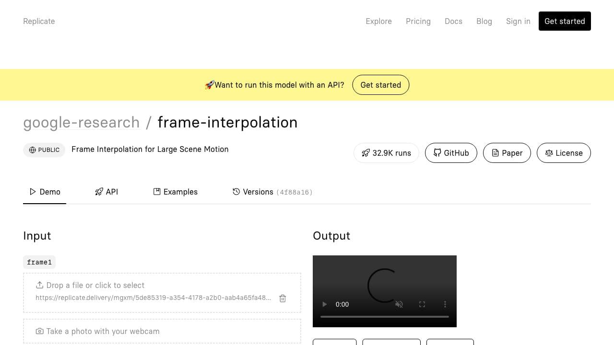Switch to the API tab
This screenshot has width=614, height=345.
106,192
